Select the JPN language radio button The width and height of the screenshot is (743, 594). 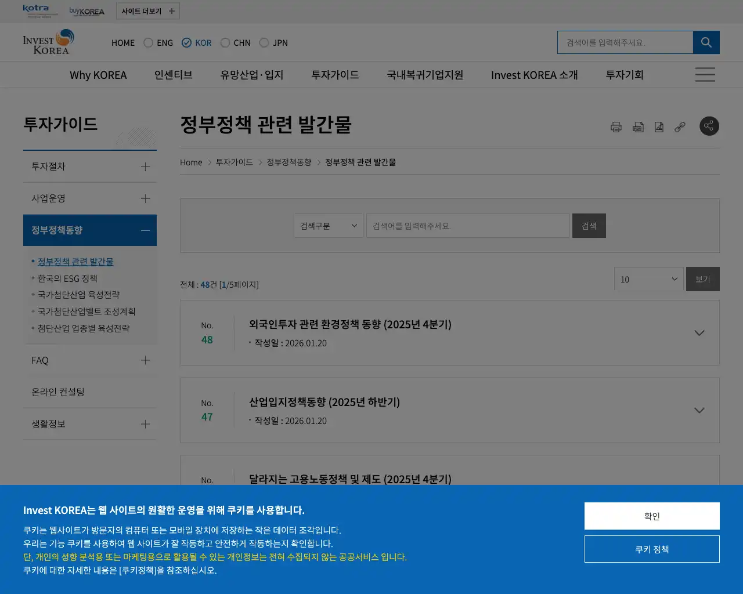coord(264,42)
